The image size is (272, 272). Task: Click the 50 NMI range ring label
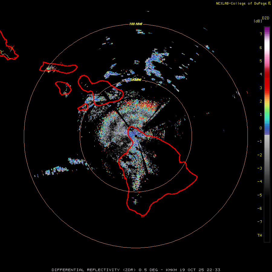point(136,80)
